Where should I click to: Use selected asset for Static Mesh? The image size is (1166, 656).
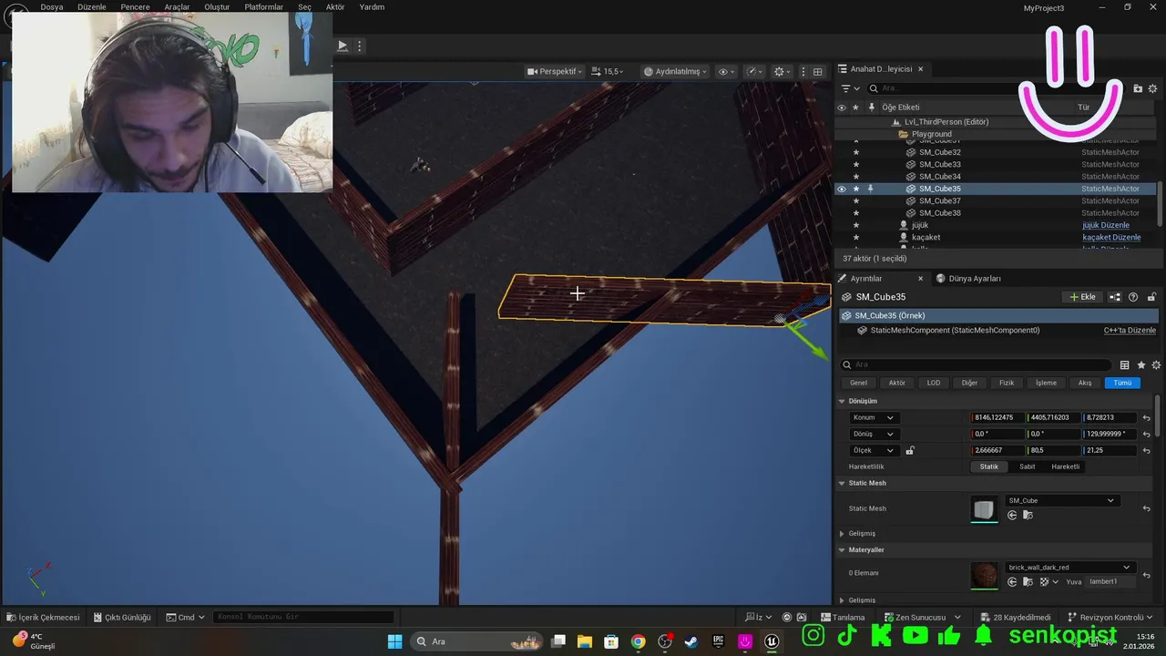pos(1012,515)
